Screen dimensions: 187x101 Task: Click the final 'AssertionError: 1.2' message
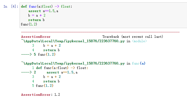pos(41,95)
